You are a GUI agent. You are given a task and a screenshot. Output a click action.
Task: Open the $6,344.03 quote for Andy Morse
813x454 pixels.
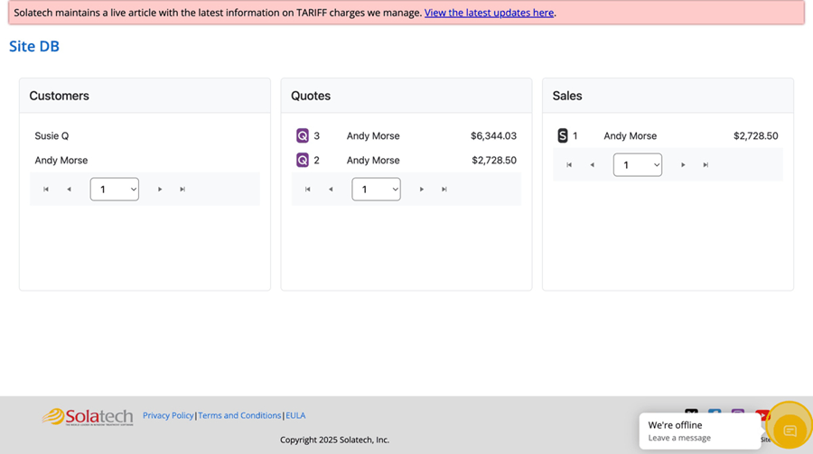[493, 136]
